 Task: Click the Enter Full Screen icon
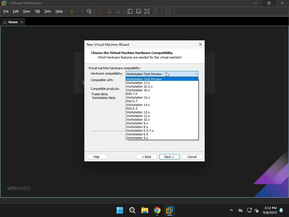point(147,11)
